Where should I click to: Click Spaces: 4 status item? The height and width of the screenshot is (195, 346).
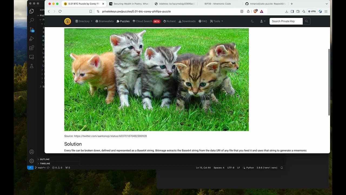[x=219, y=168]
